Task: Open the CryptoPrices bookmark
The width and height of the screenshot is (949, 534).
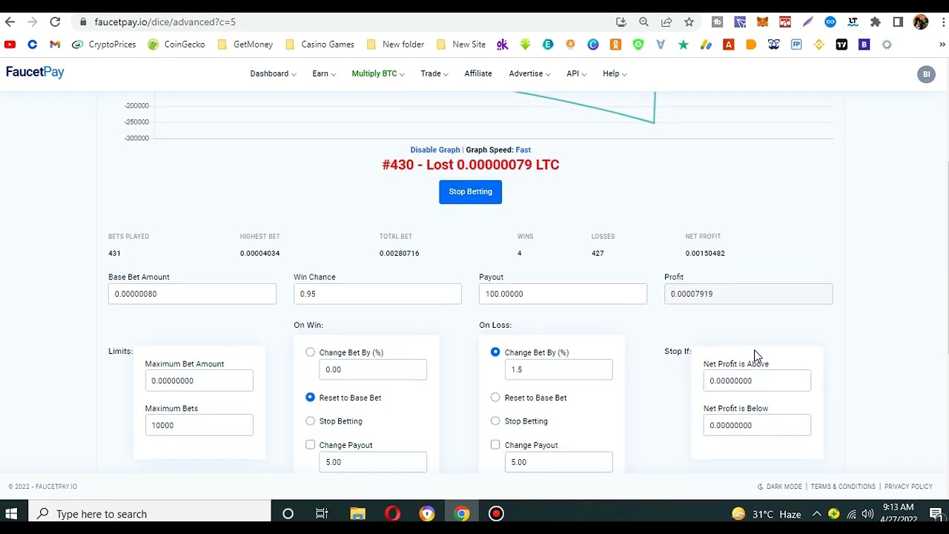Action: [x=104, y=44]
